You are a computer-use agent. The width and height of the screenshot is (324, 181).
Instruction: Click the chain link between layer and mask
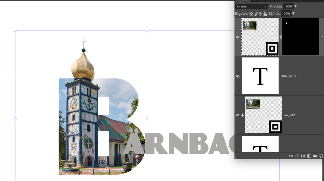(x=280, y=37)
